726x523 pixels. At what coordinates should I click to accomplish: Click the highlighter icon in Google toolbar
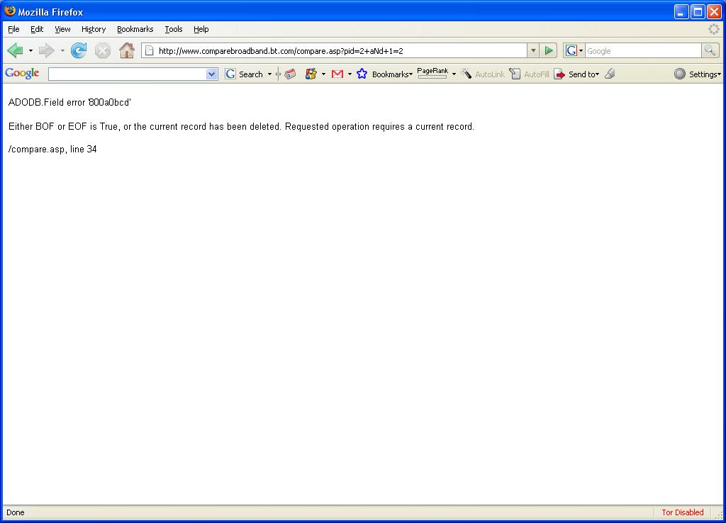610,74
